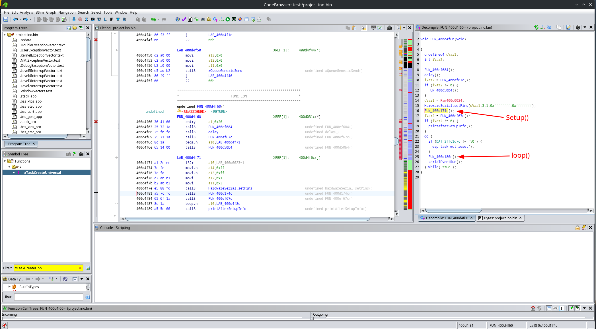
Task: Toggle the Listing mouse-hover mode button
Action: 363,28
